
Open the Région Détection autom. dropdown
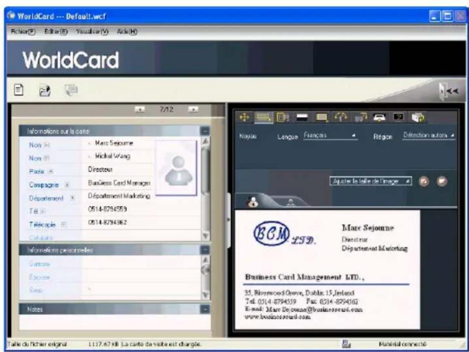pyautogui.click(x=429, y=135)
